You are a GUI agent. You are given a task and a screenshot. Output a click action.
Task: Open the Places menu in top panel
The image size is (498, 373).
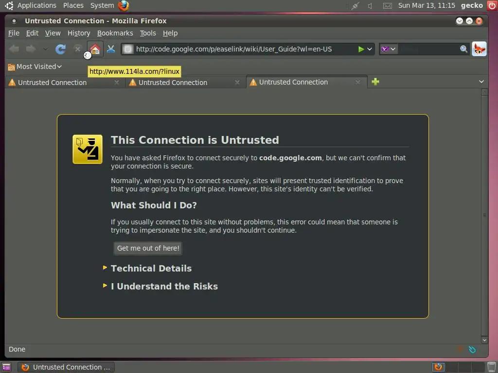tap(73, 6)
